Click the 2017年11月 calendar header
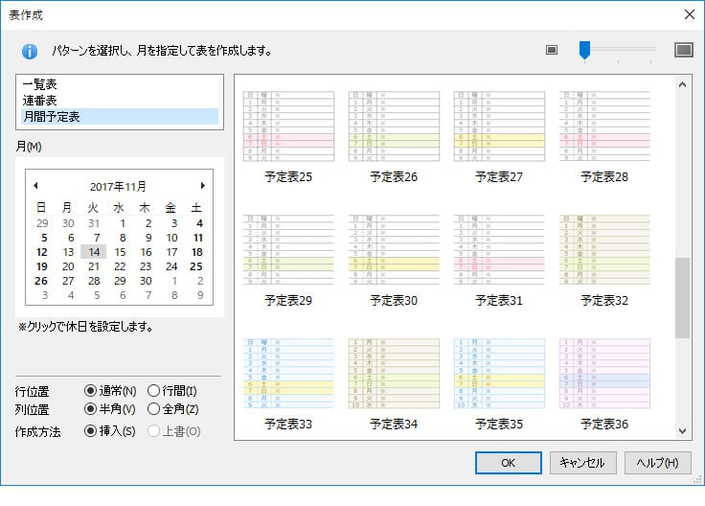 tap(118, 186)
